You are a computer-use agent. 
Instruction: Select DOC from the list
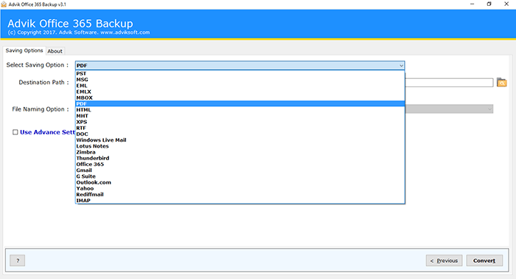pyautogui.click(x=240, y=134)
